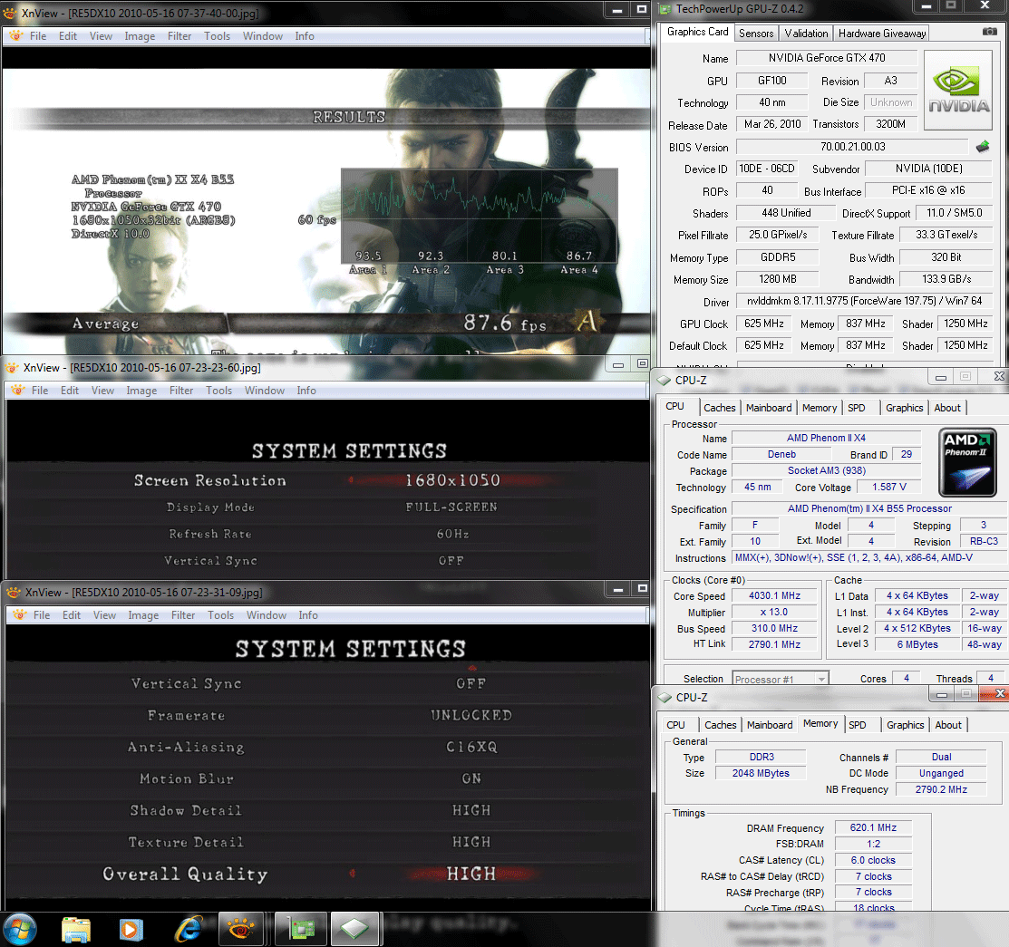
Task: Click the Driver field in GPU-Z
Action: 864,301
